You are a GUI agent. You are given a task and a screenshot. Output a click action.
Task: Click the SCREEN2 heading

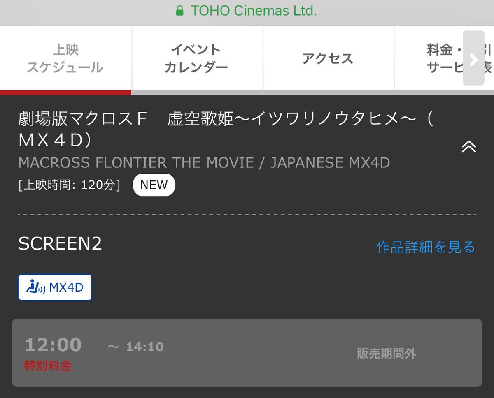[x=60, y=244]
